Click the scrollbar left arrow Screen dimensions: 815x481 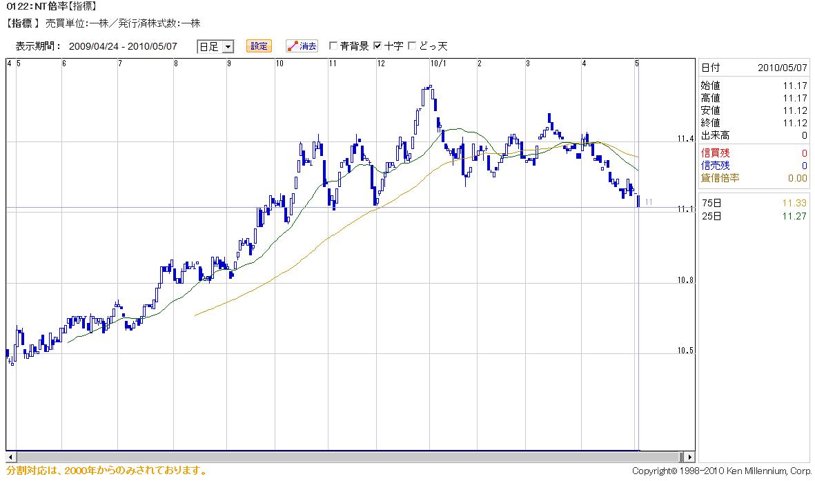pyautogui.click(x=10, y=457)
